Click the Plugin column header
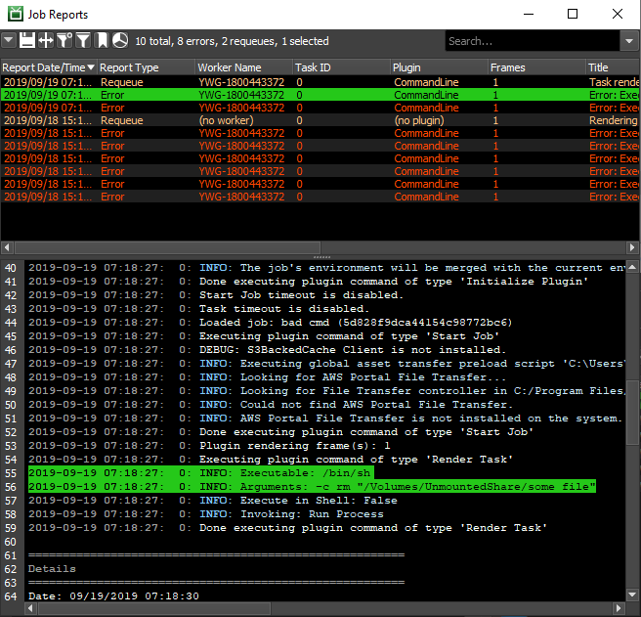The image size is (641, 617). 406,67
